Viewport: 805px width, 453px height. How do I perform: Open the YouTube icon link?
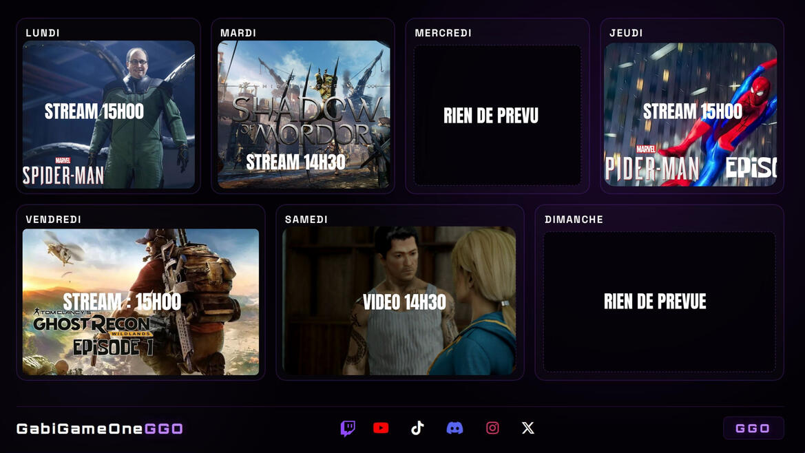pos(381,428)
